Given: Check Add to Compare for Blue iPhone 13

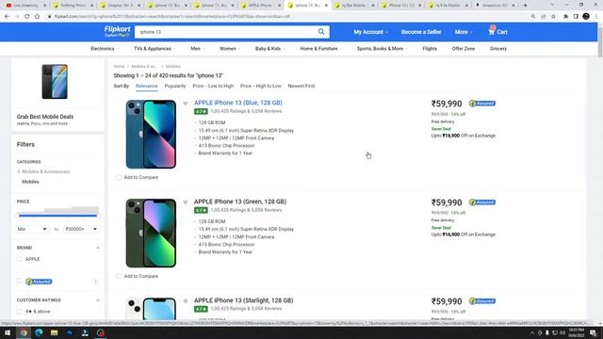Looking at the screenshot, I should [x=119, y=177].
